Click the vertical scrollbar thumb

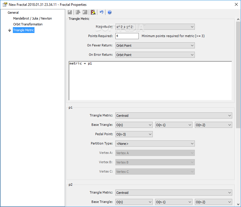click(238, 75)
